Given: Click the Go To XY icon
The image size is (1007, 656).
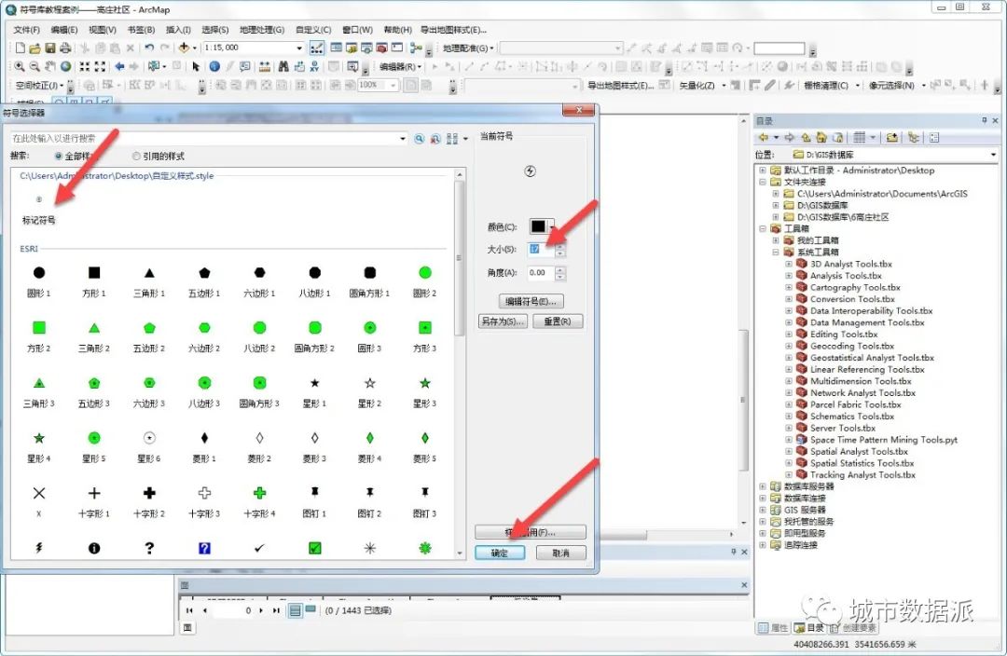Looking at the screenshot, I should tap(314, 66).
